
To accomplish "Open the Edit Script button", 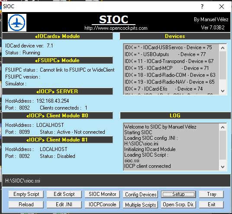I will pyautogui.click(x=64, y=194).
